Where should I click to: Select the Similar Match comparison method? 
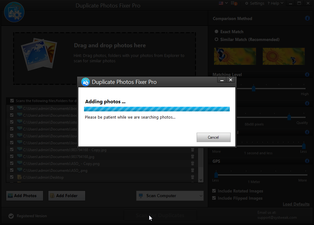coord(216,39)
